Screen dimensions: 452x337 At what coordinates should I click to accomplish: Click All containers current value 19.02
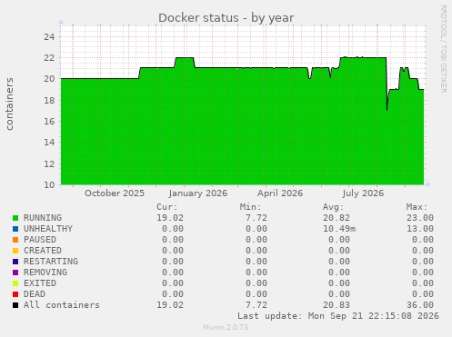170,305
